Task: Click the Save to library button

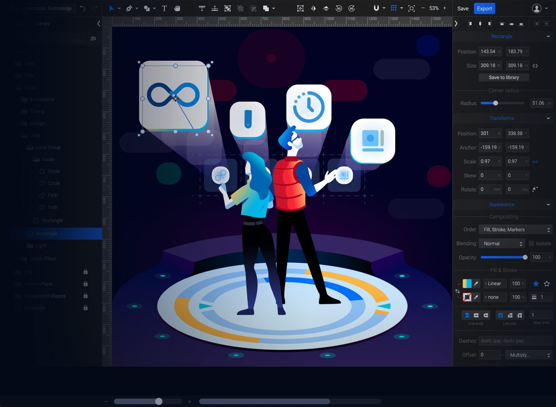Action: 504,77
